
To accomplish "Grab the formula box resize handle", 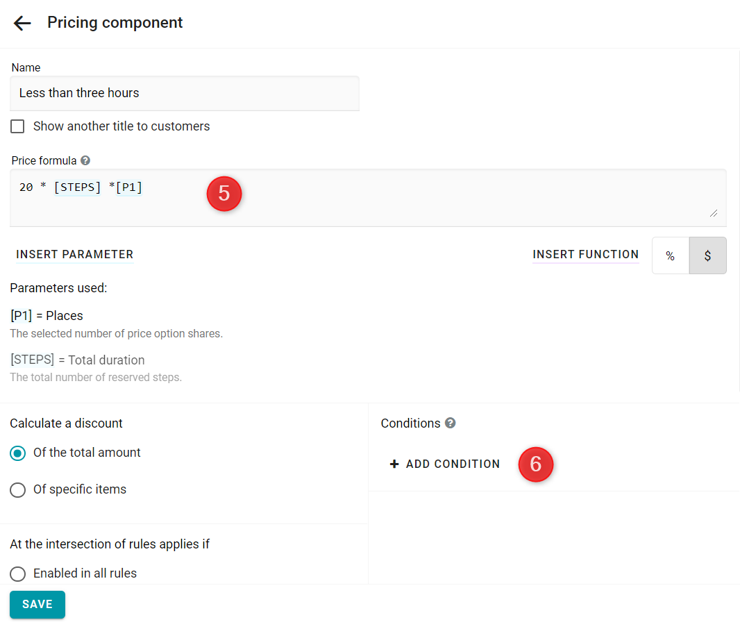I will click(x=714, y=213).
